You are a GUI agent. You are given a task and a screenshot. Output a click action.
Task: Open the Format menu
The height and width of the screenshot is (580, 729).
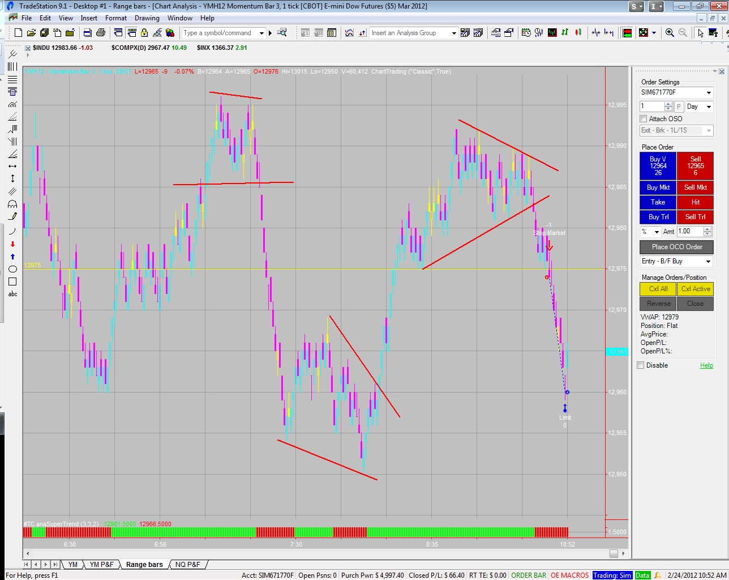click(x=116, y=18)
